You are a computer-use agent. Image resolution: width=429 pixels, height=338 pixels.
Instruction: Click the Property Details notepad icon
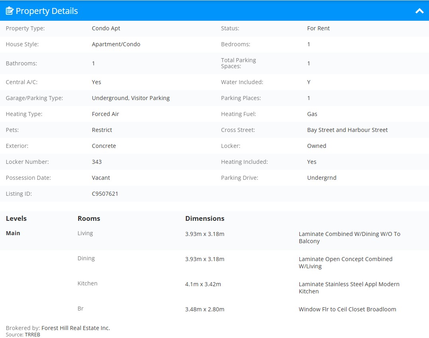10,11
